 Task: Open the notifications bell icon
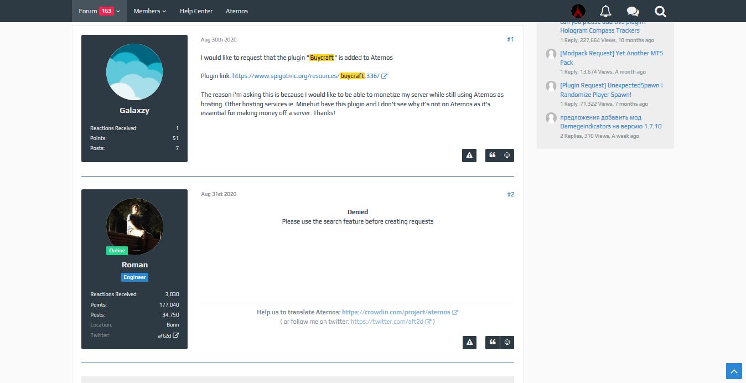605,11
